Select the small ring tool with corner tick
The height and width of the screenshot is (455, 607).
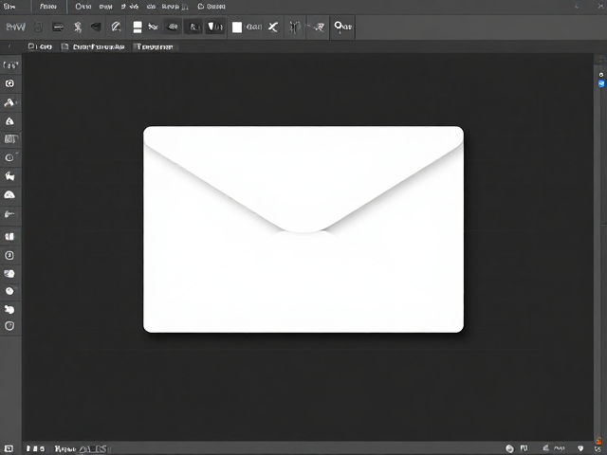tap(9, 157)
